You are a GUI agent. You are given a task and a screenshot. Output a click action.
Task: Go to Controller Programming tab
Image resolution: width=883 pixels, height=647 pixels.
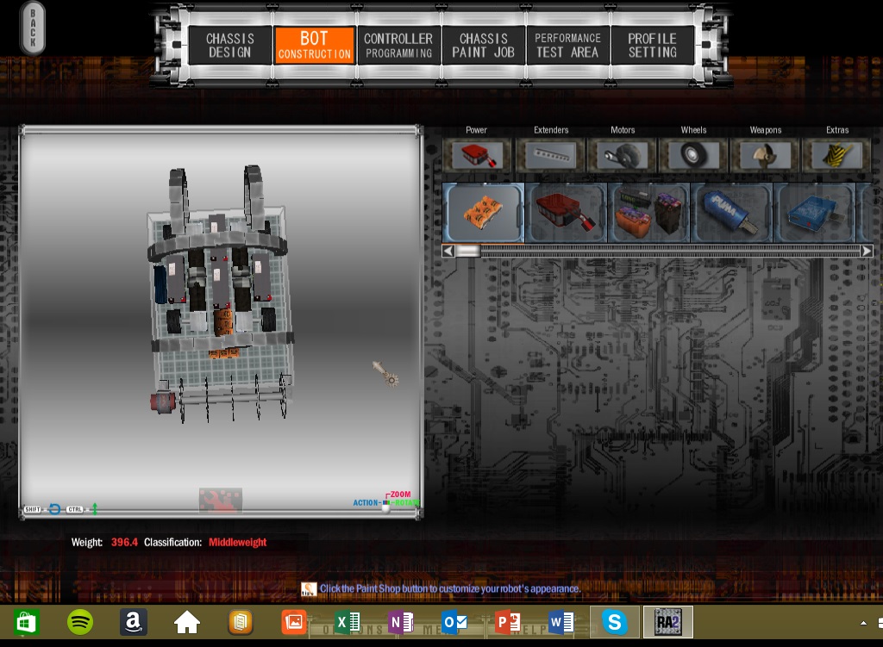[x=398, y=45]
